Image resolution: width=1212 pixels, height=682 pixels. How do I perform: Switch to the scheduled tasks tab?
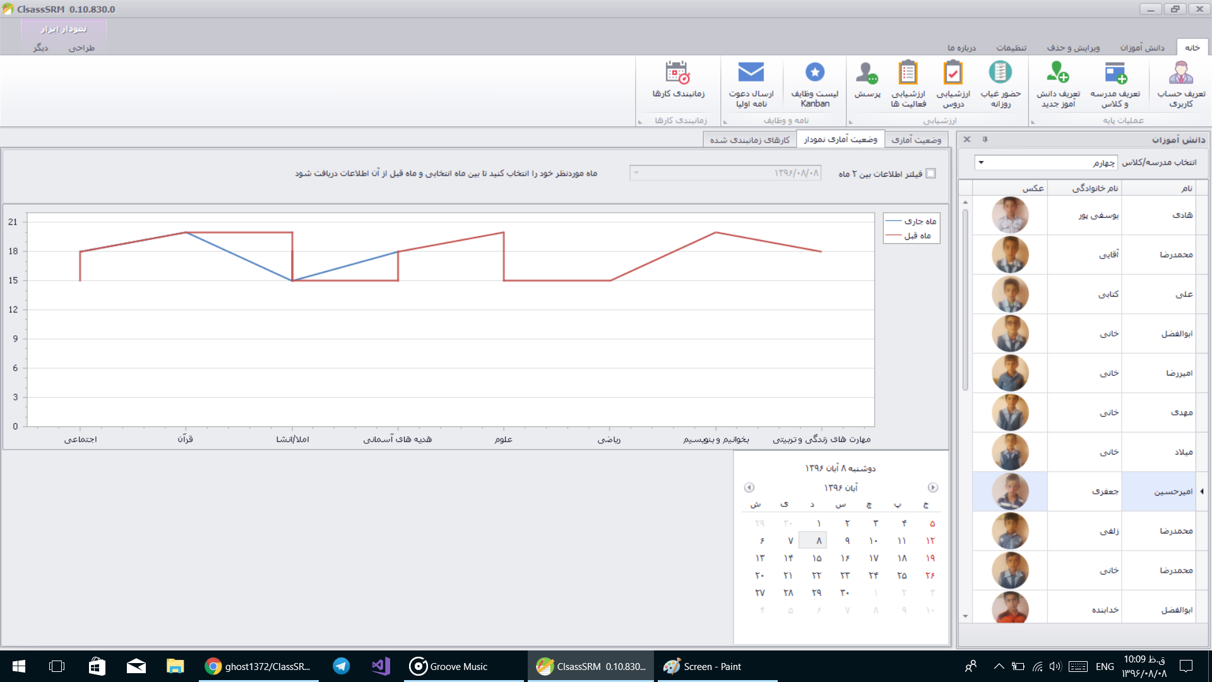pos(749,140)
